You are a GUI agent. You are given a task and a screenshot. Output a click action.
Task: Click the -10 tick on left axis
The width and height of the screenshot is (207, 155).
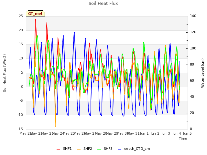click(20, 115)
